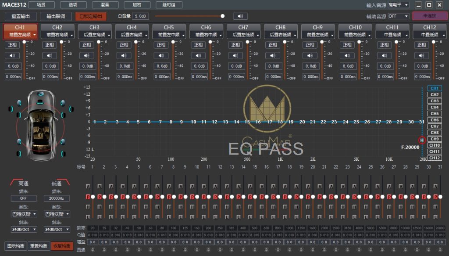
Task: Open the 高通 filter 类型 dropdown
Action: coord(24,214)
